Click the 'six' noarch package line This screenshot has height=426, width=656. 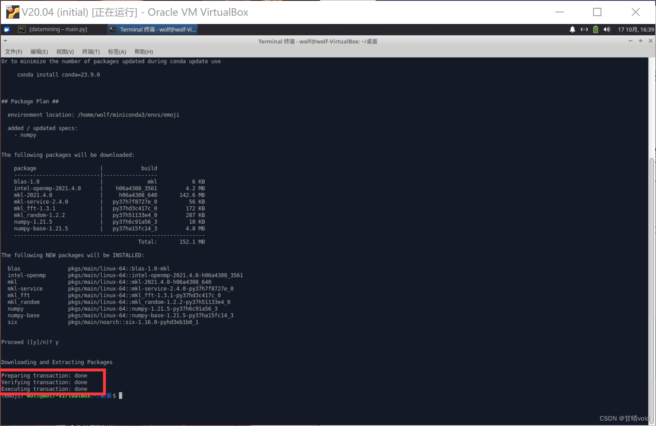[103, 322]
